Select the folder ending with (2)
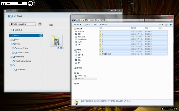Viewport: 179px width, 111px height. coord(133,54)
